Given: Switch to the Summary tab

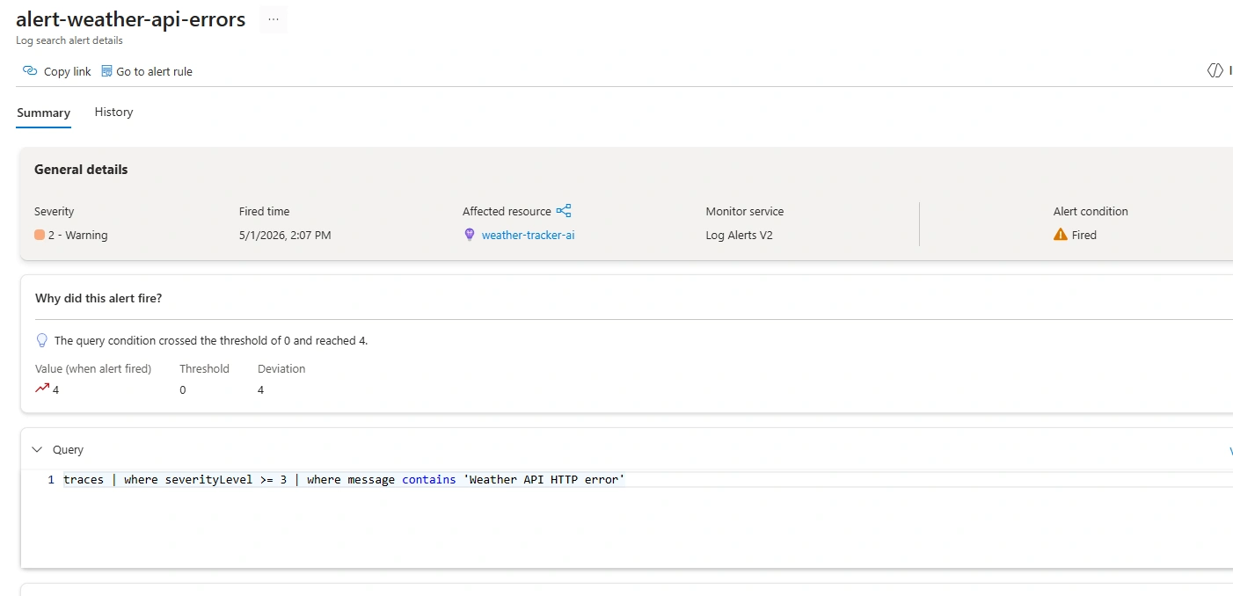Looking at the screenshot, I should (x=43, y=113).
